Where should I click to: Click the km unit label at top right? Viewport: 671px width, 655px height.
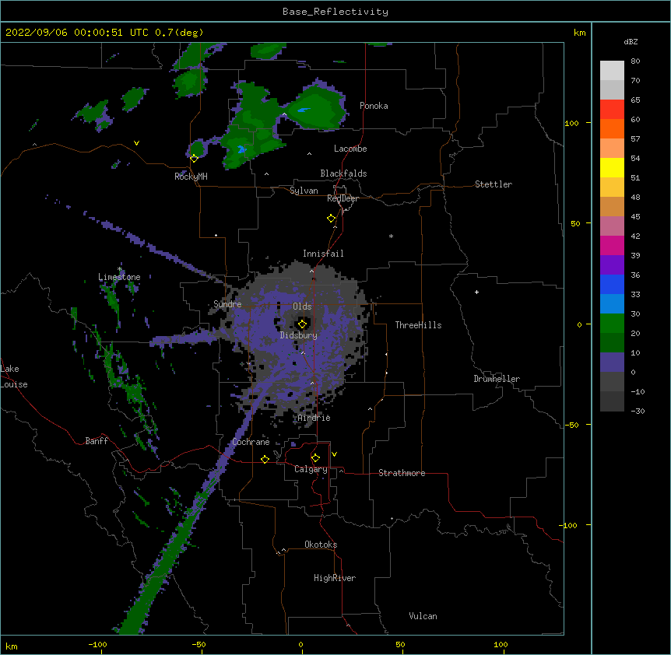[x=579, y=33]
